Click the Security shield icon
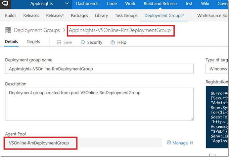The width and height of the screenshot is (229, 157). [x=83, y=42]
